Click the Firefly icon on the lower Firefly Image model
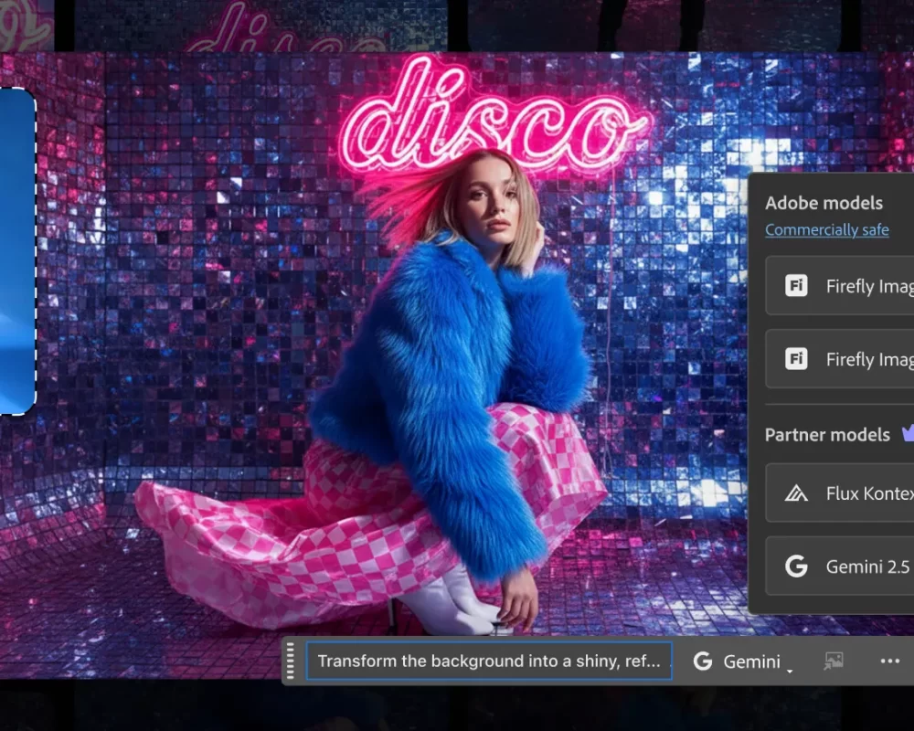 point(796,359)
